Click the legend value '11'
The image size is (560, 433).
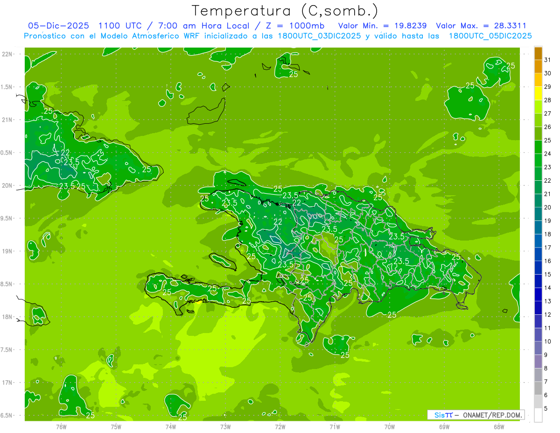pos(548,328)
